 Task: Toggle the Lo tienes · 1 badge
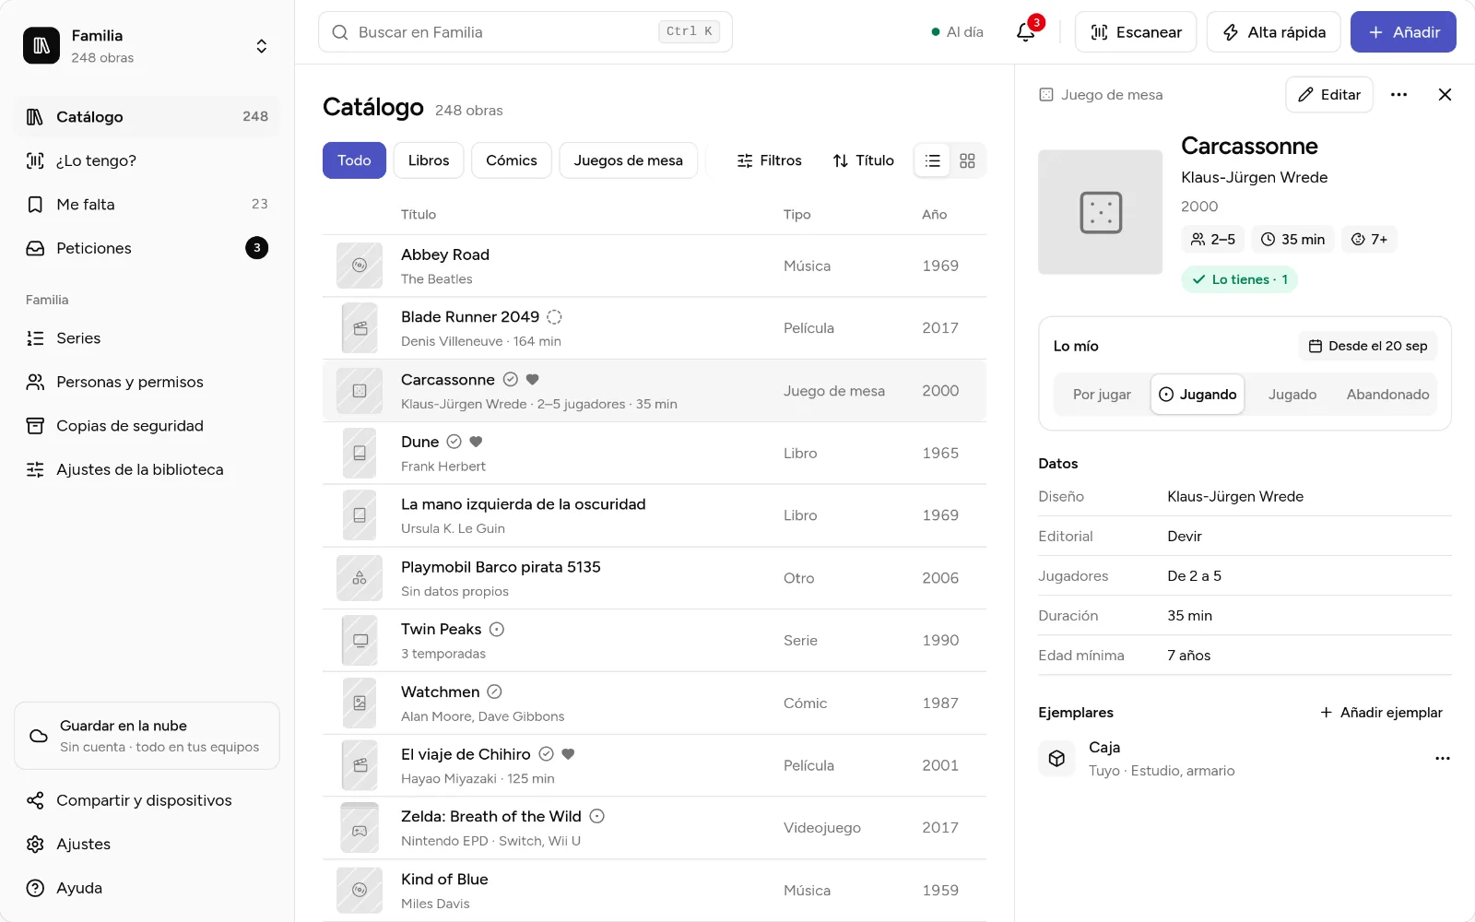1239,279
